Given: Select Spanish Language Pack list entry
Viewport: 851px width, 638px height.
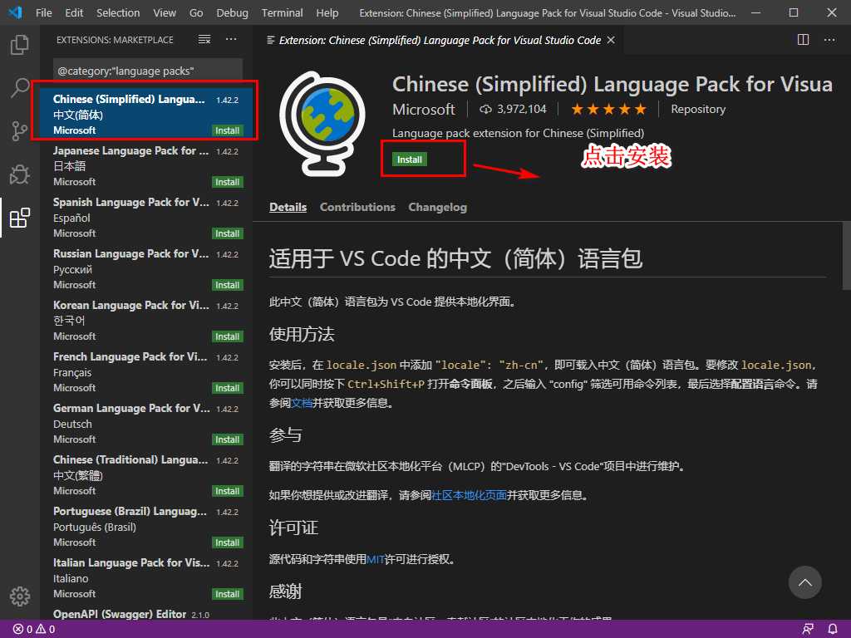Looking at the screenshot, I should (x=148, y=217).
